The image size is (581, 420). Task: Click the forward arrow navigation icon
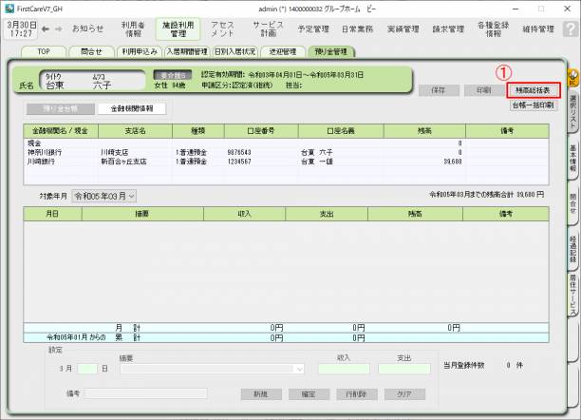[59, 29]
